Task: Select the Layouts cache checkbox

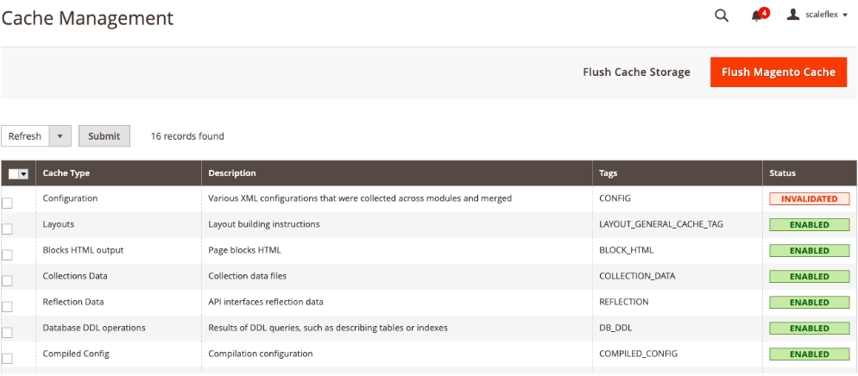Action: (8, 229)
